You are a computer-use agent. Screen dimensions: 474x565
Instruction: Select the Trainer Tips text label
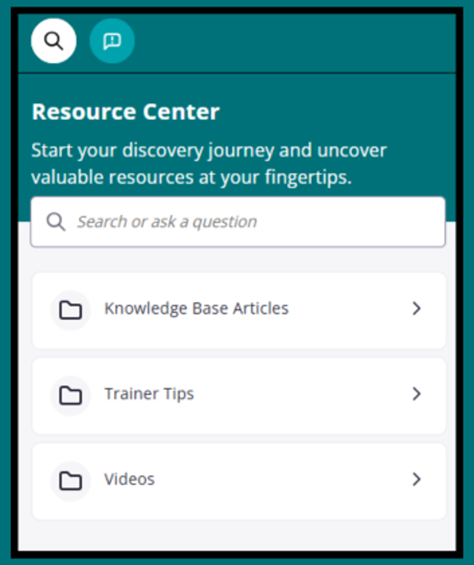click(149, 394)
